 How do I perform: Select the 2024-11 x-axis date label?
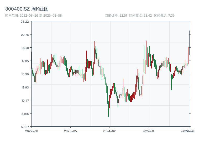pyautogui.click(x=148, y=131)
